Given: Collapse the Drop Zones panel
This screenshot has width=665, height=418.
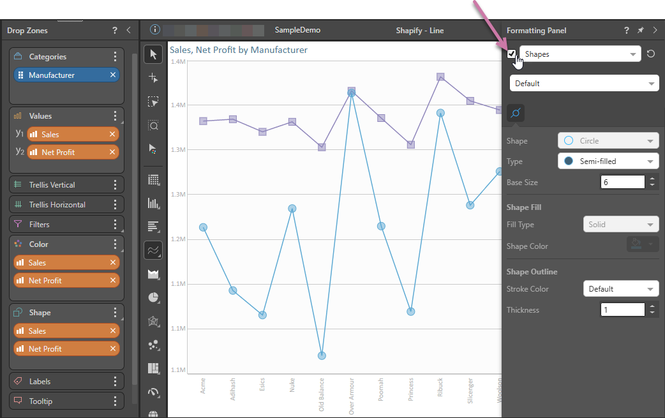Looking at the screenshot, I should click(x=128, y=31).
